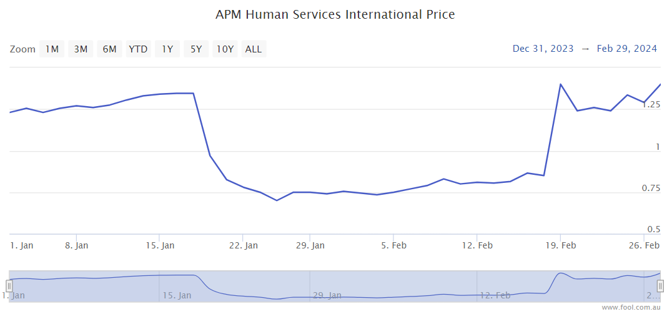Pick the 5Y zoom range
The width and height of the screenshot is (667, 314).
196,49
